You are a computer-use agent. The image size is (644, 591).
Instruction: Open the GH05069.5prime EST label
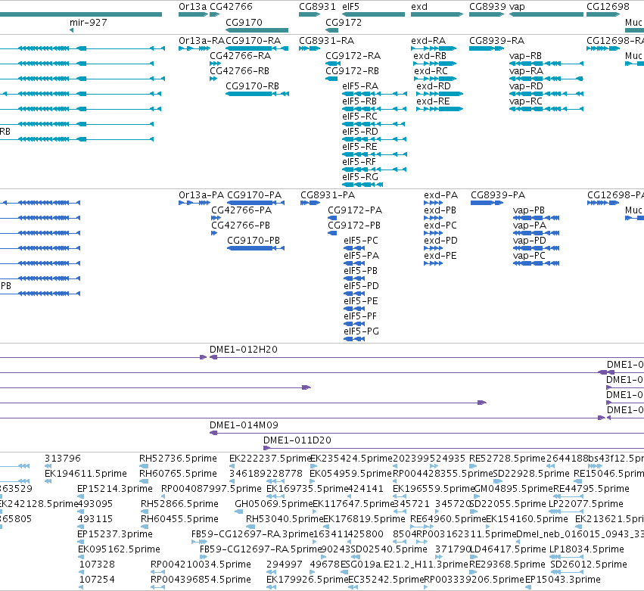(273, 504)
